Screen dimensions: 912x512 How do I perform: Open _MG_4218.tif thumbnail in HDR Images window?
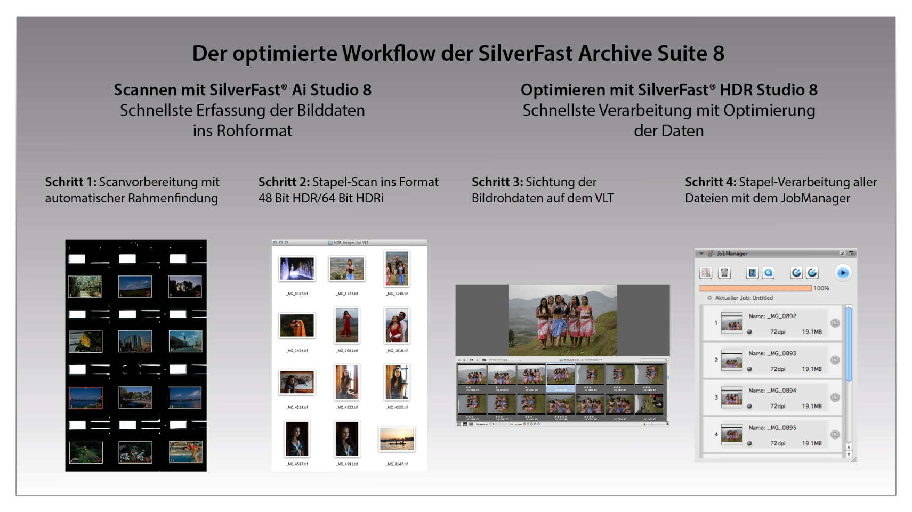coord(297,382)
